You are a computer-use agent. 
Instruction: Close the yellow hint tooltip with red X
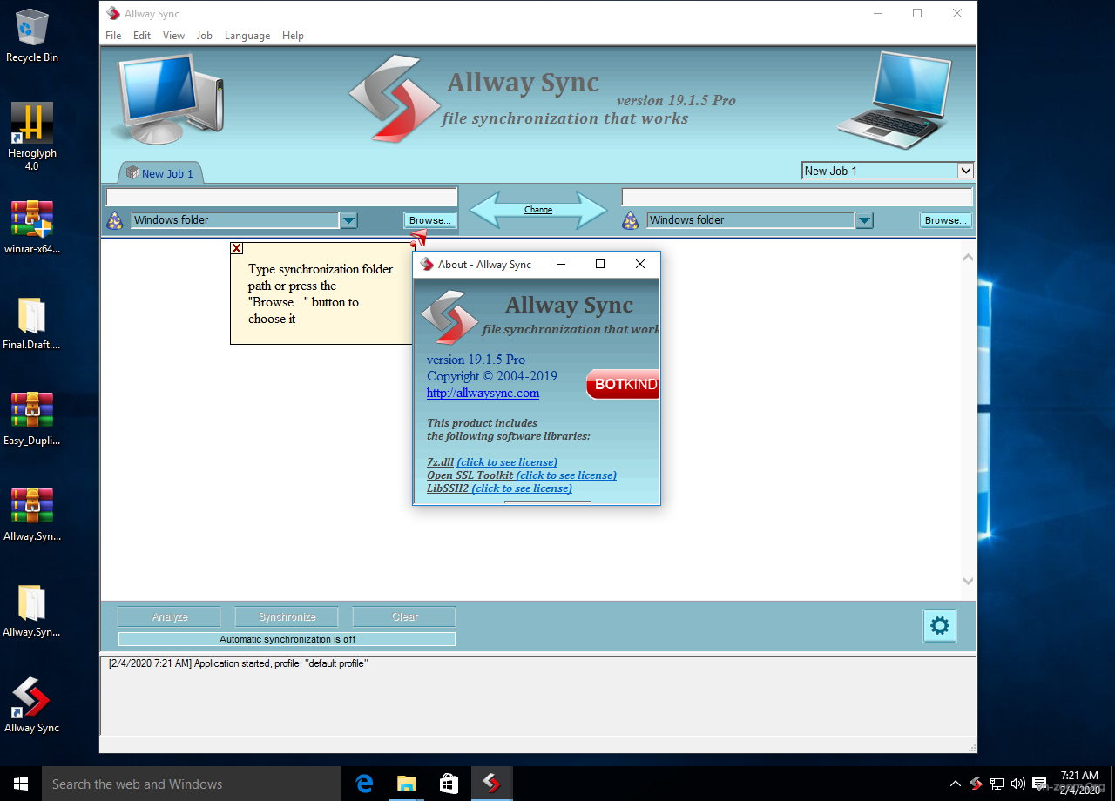[237, 248]
